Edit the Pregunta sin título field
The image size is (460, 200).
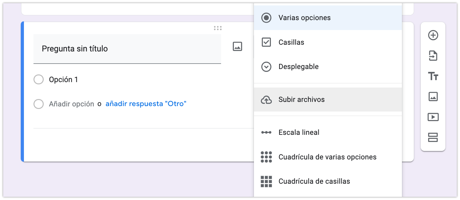pos(127,49)
